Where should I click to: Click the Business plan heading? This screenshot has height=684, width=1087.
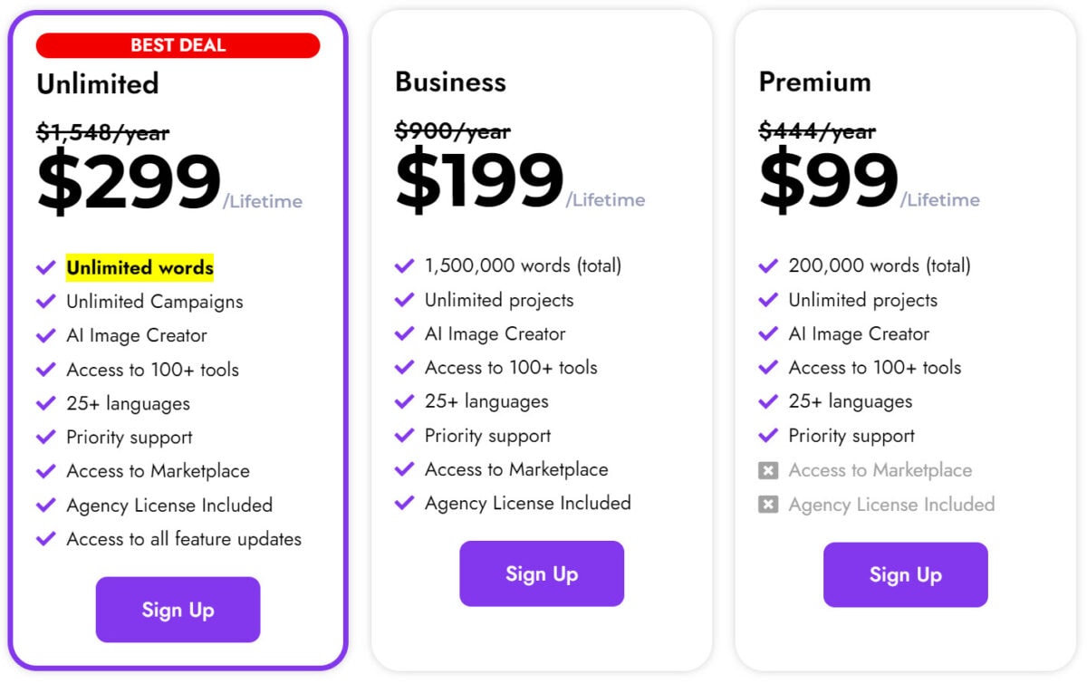coord(450,82)
